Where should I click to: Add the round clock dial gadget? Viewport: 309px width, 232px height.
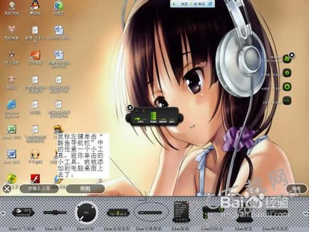[x=86, y=213]
